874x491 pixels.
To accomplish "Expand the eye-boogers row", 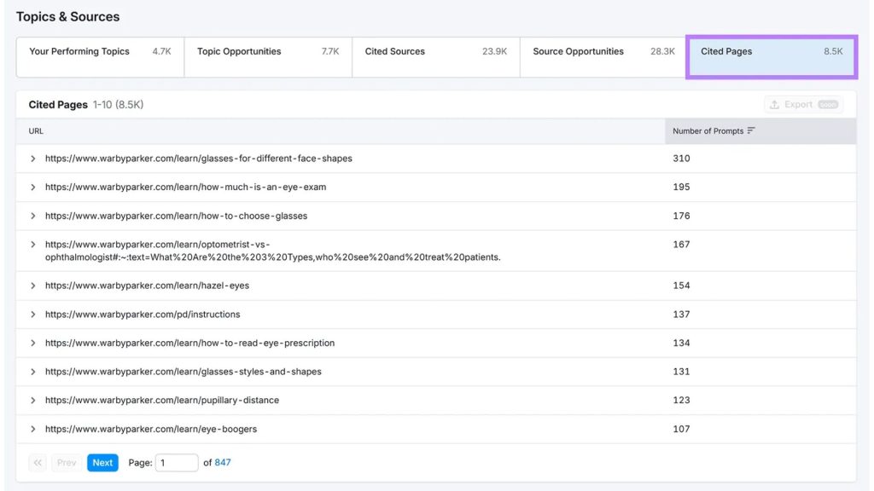I will [33, 430].
